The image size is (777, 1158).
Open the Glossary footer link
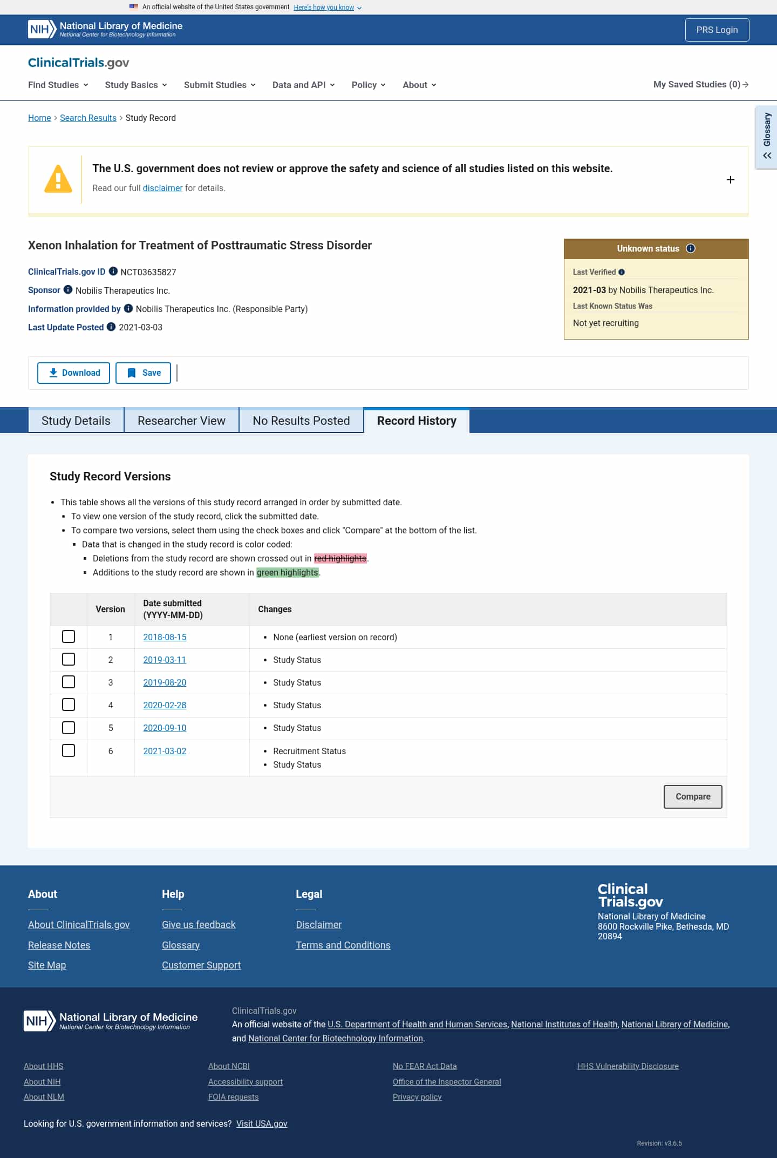[181, 945]
